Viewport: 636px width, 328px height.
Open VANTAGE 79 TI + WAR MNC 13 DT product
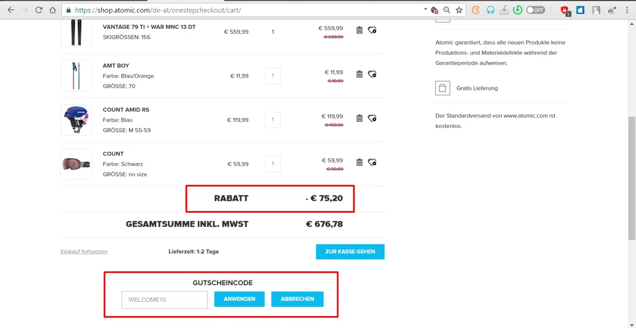click(x=149, y=27)
